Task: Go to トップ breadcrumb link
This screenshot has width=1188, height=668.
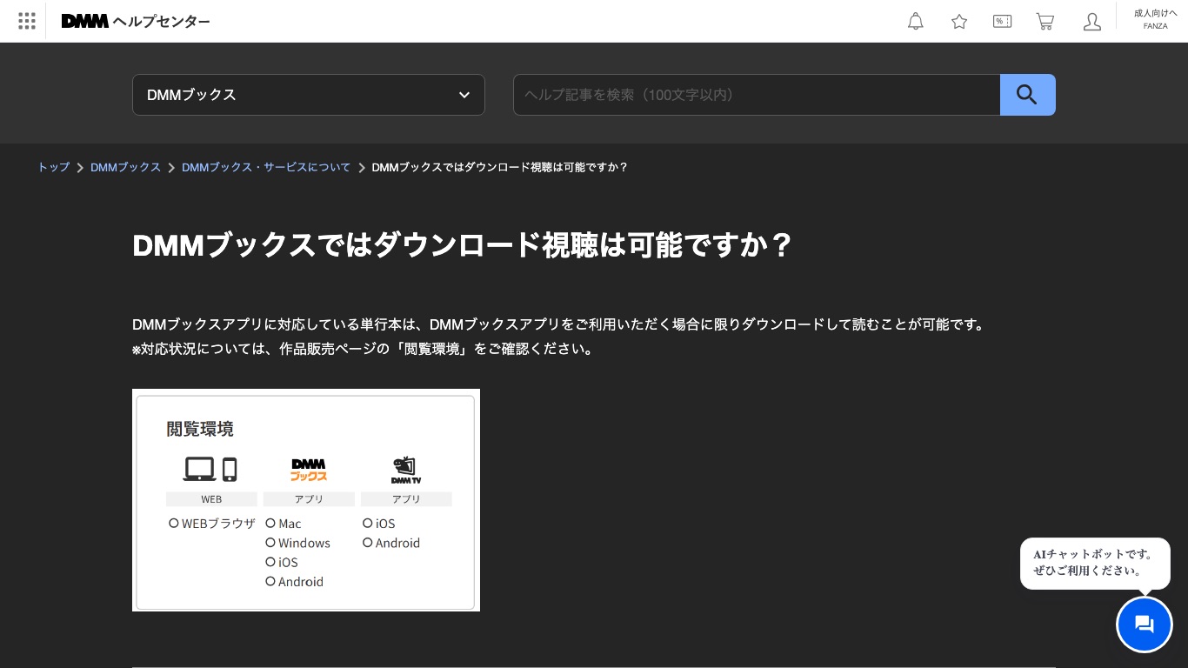Action: point(53,167)
